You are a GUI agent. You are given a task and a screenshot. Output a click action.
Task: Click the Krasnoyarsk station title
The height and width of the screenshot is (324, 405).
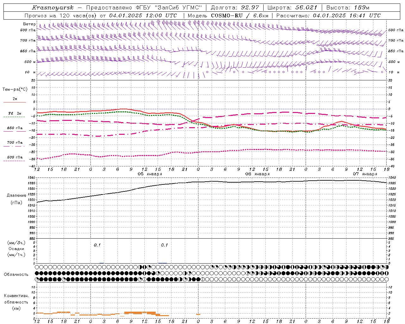coord(53,8)
